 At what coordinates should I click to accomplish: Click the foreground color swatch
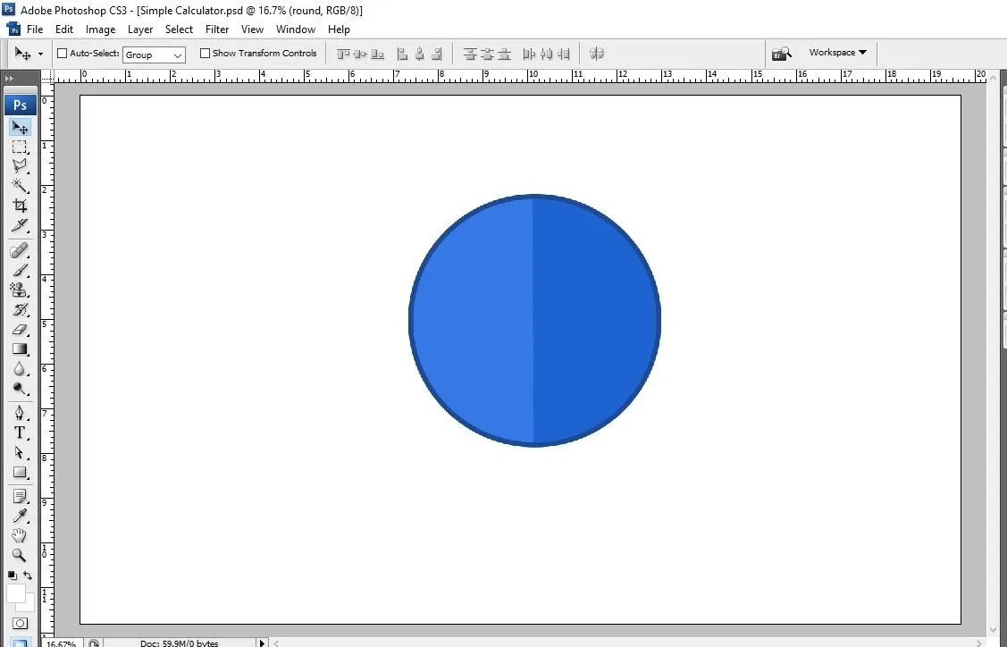(x=16, y=593)
